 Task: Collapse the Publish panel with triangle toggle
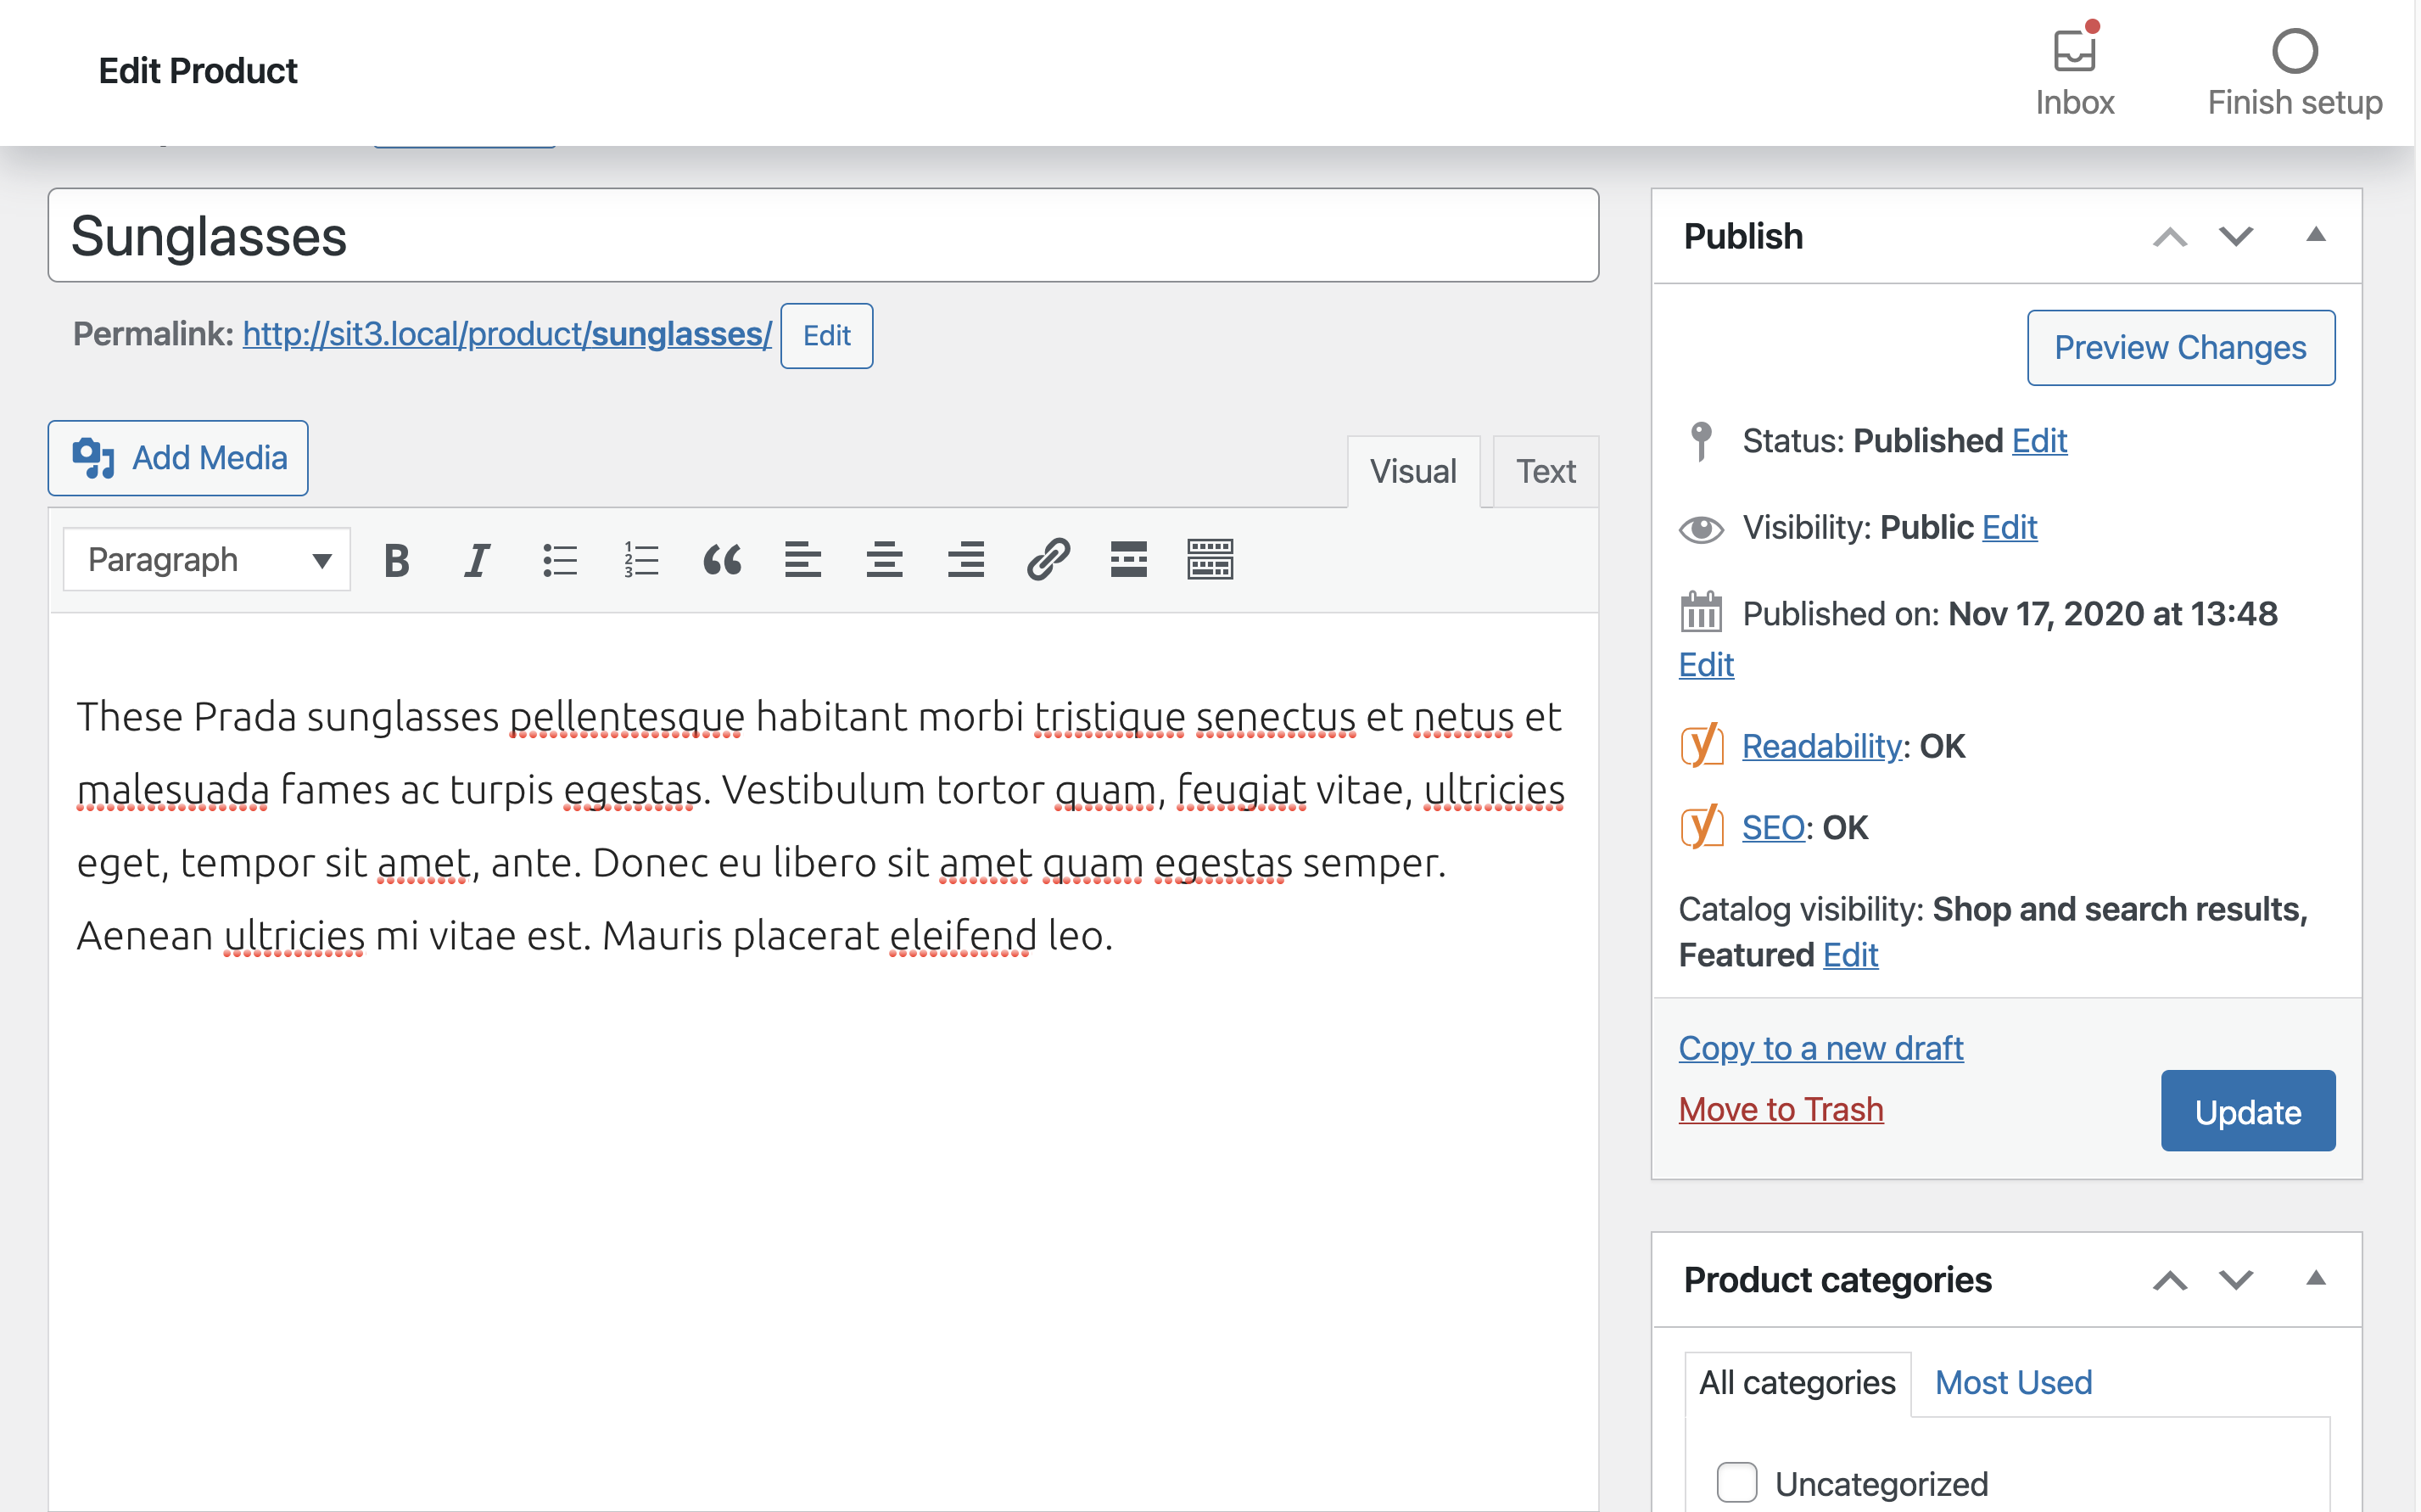[2315, 236]
